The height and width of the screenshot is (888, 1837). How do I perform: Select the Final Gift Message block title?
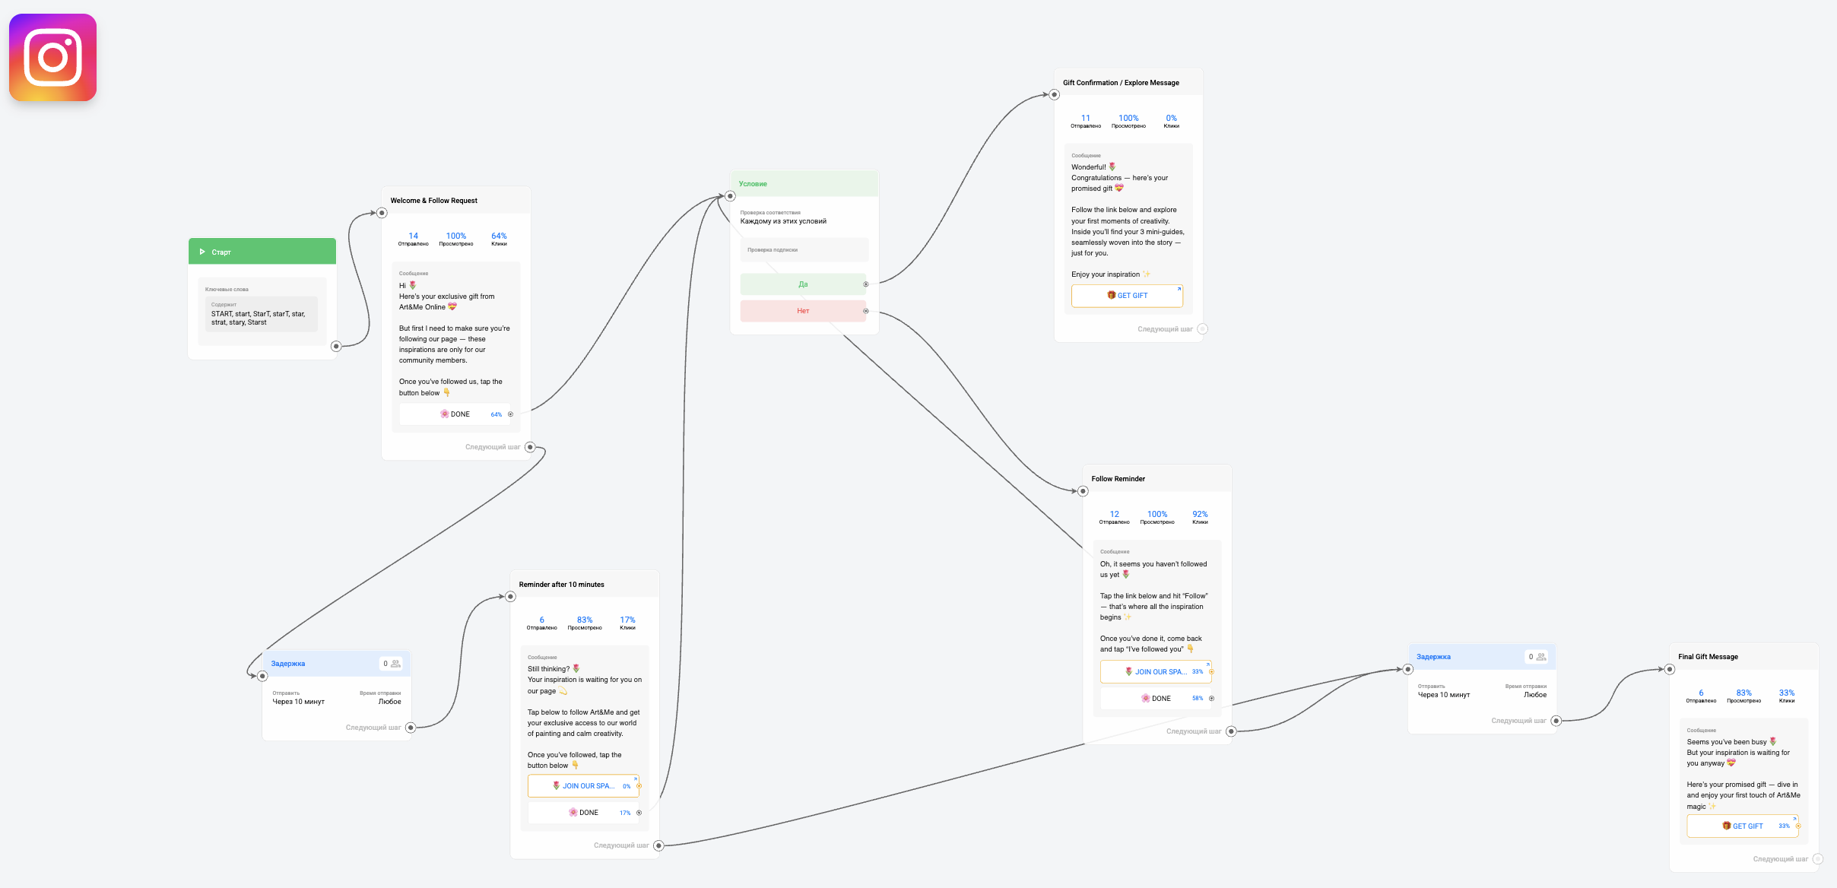[1708, 657]
